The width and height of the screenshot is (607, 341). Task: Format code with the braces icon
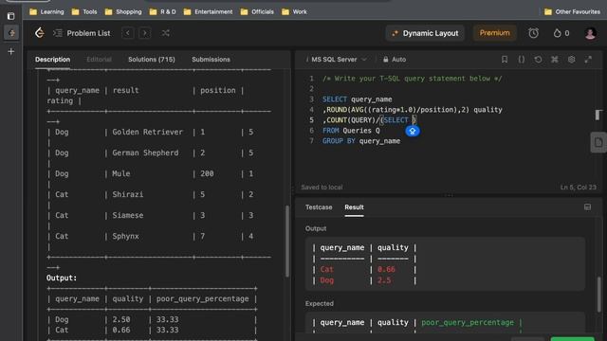click(522, 60)
